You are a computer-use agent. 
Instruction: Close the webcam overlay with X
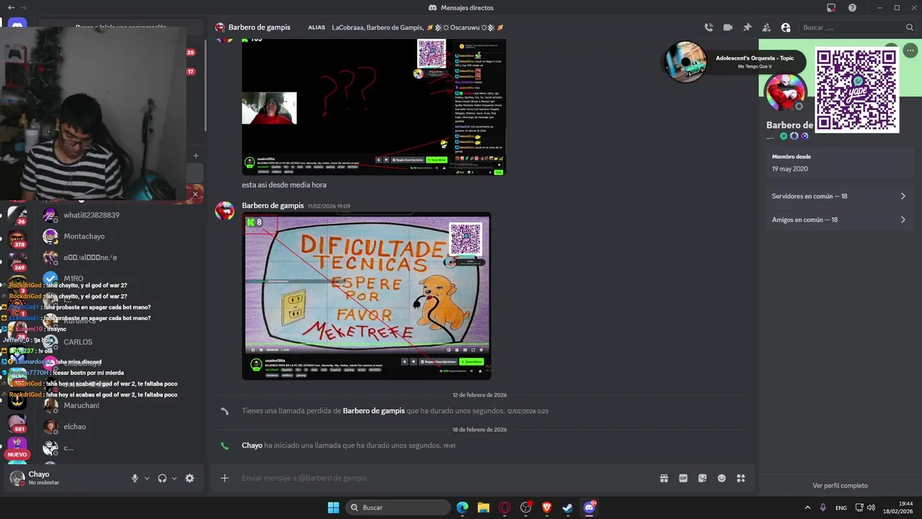pos(195,194)
